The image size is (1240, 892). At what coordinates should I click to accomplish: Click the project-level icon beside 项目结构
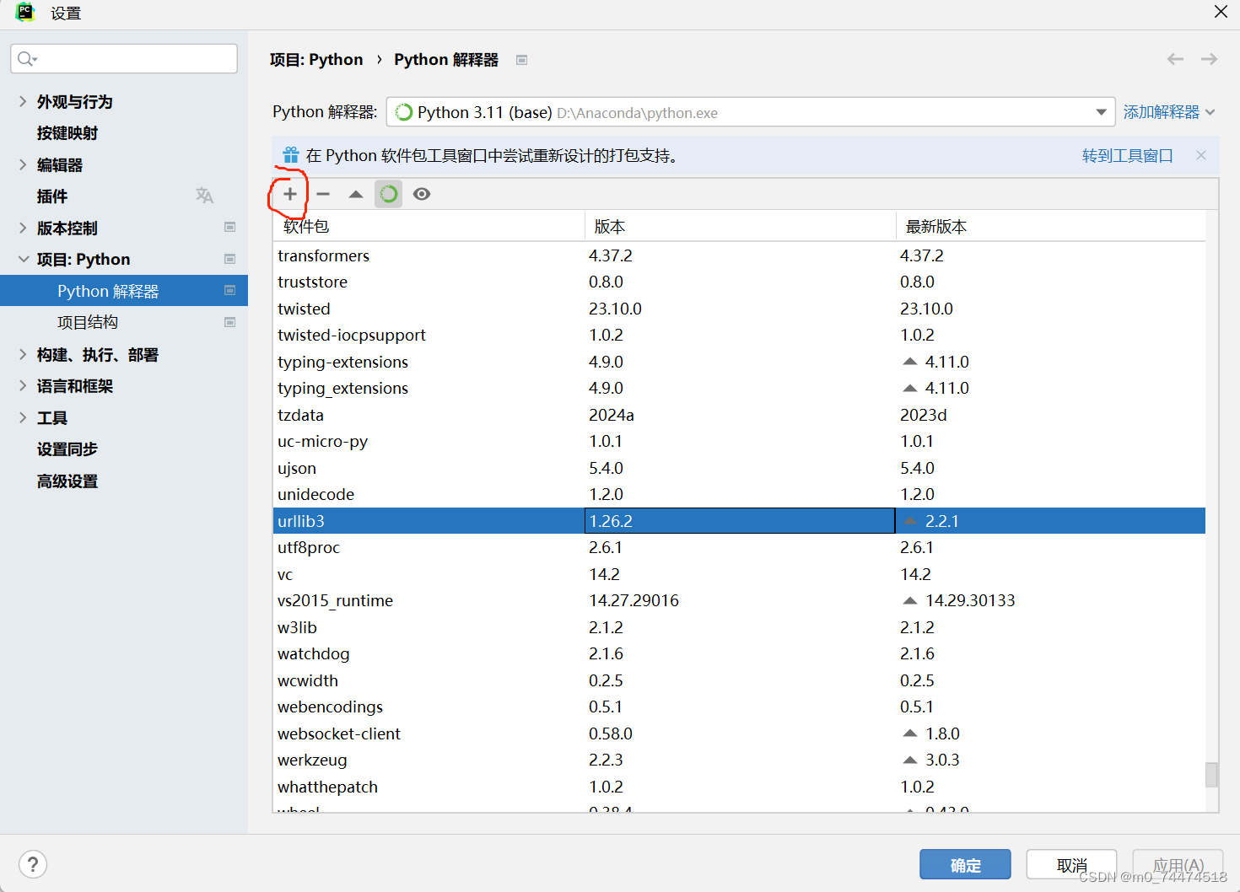click(229, 322)
